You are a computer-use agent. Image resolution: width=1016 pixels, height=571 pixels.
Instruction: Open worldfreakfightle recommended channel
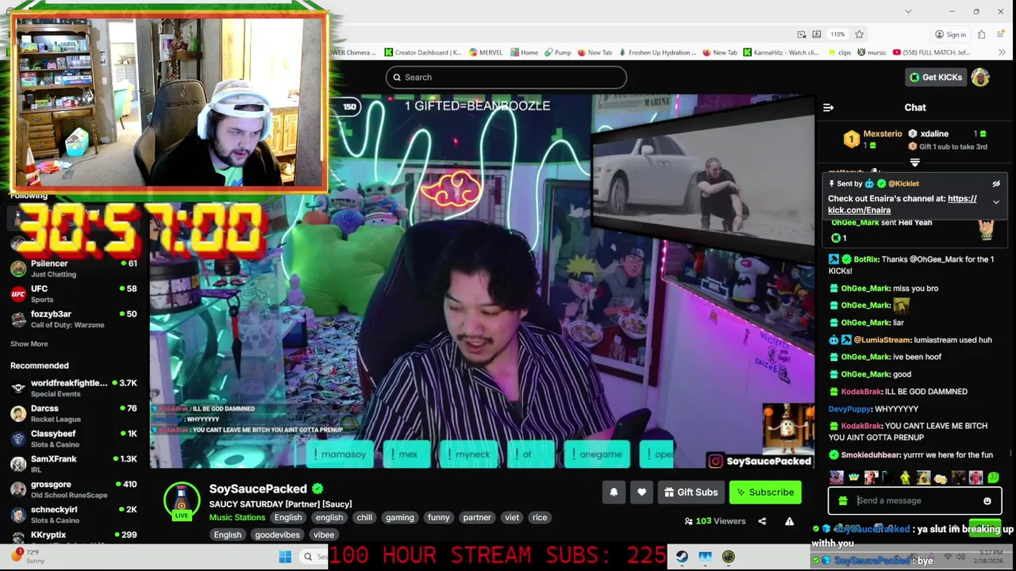[73, 389]
